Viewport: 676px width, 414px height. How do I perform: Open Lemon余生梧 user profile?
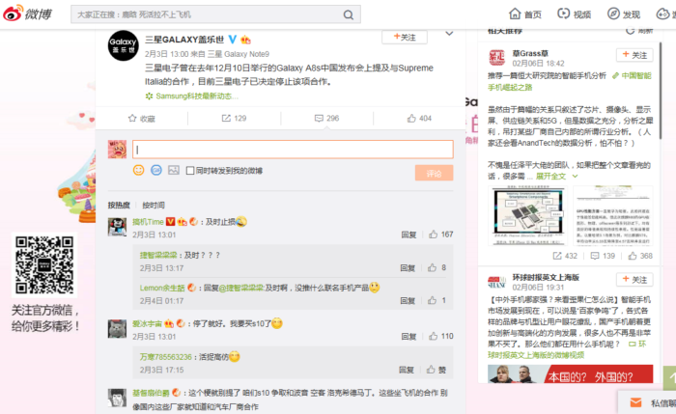tap(162, 288)
